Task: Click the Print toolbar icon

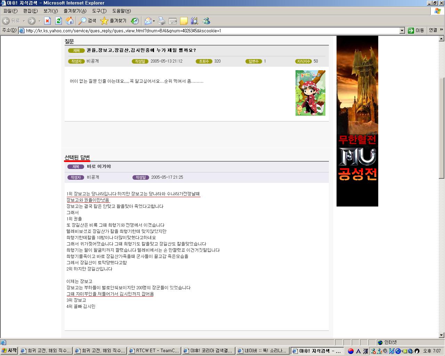Action: point(162,21)
